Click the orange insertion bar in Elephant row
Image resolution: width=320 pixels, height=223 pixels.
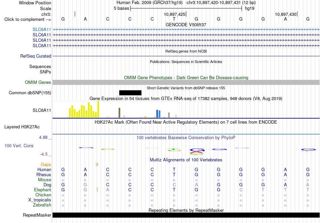[97, 190]
